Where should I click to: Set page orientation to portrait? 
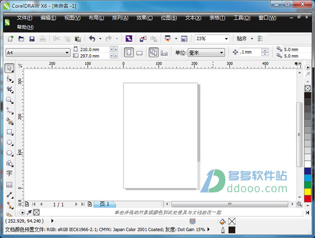coord(129,53)
